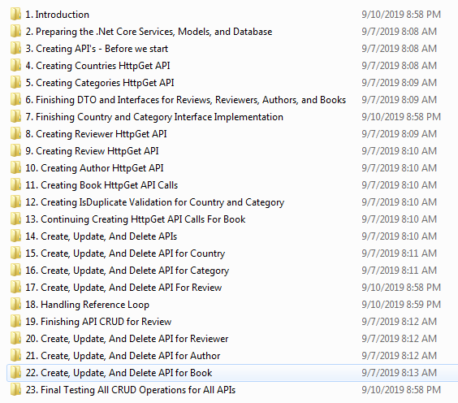Click folder icon for 22. API for Book
This screenshot has height=403, width=458.
click(15, 372)
